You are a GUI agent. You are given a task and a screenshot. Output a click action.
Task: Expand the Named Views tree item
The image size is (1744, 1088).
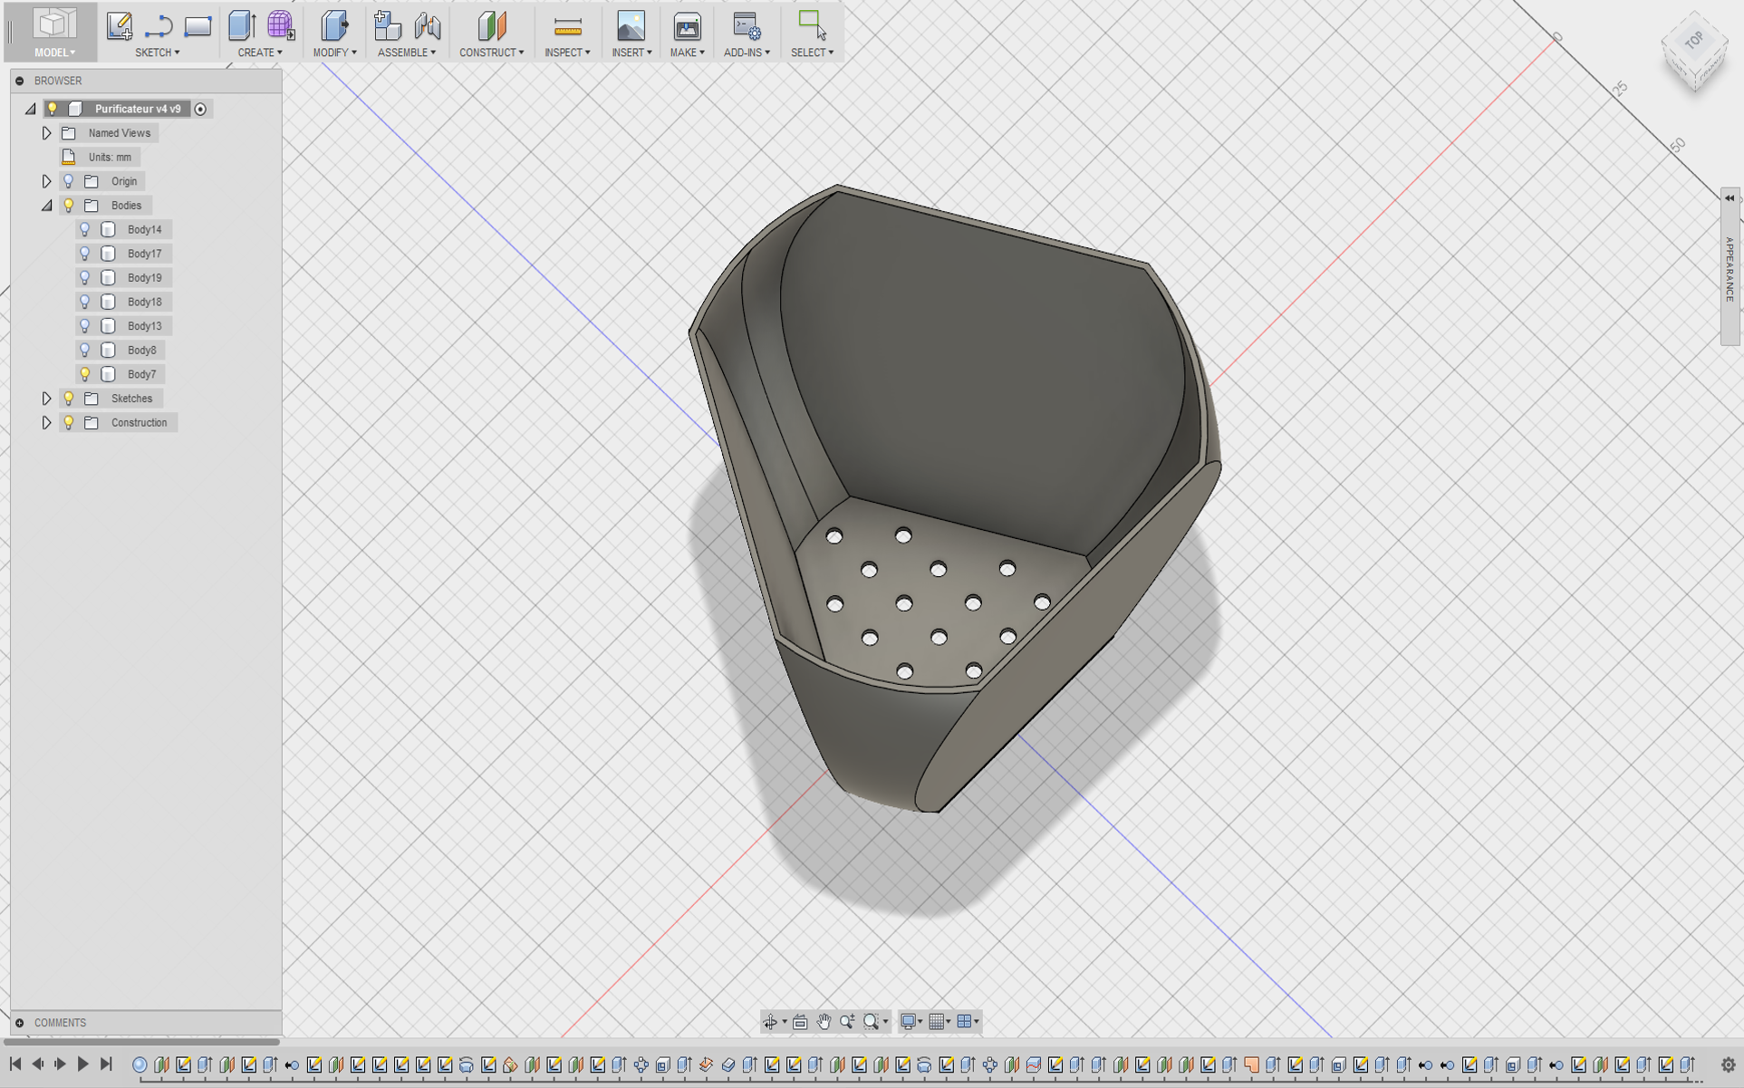46,132
